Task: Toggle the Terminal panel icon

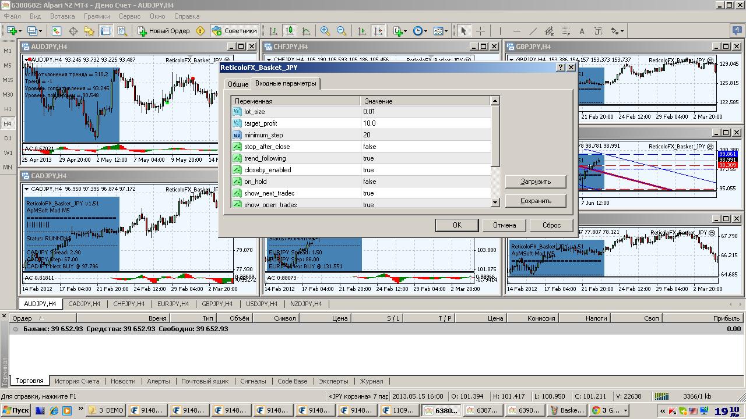Action: [105, 31]
